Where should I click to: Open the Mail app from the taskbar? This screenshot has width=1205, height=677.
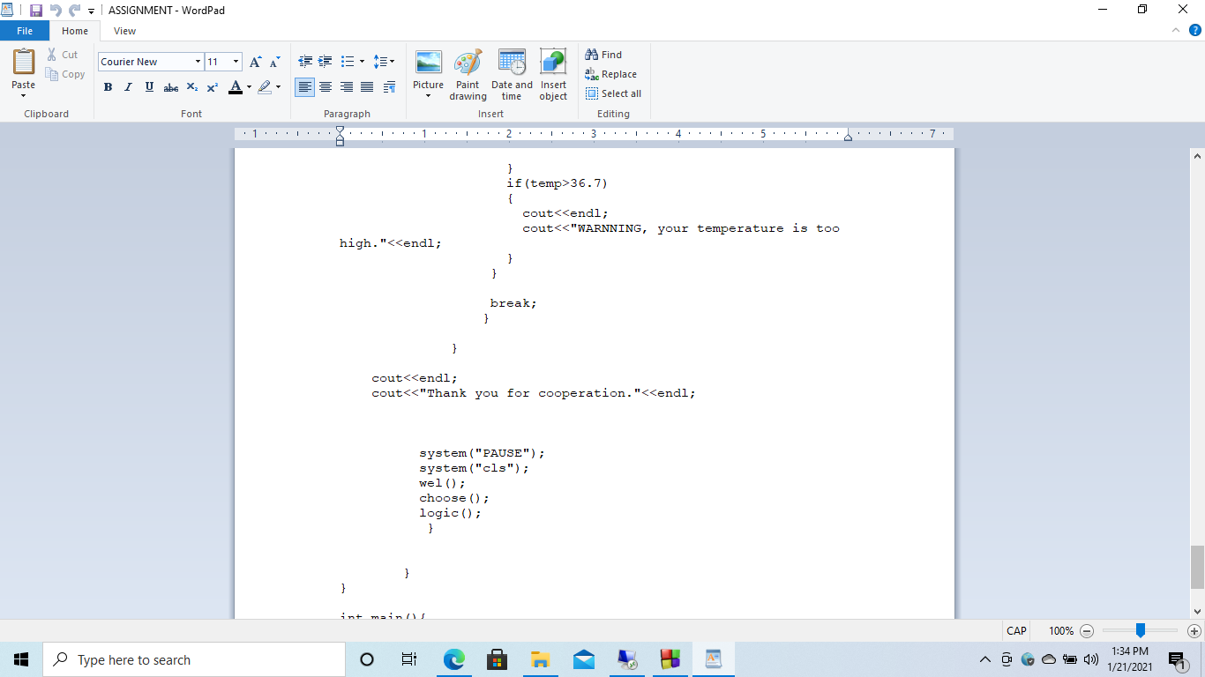583,659
